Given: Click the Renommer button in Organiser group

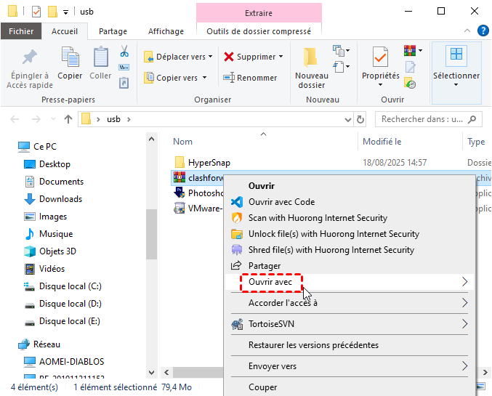Looking at the screenshot, I should (250, 78).
